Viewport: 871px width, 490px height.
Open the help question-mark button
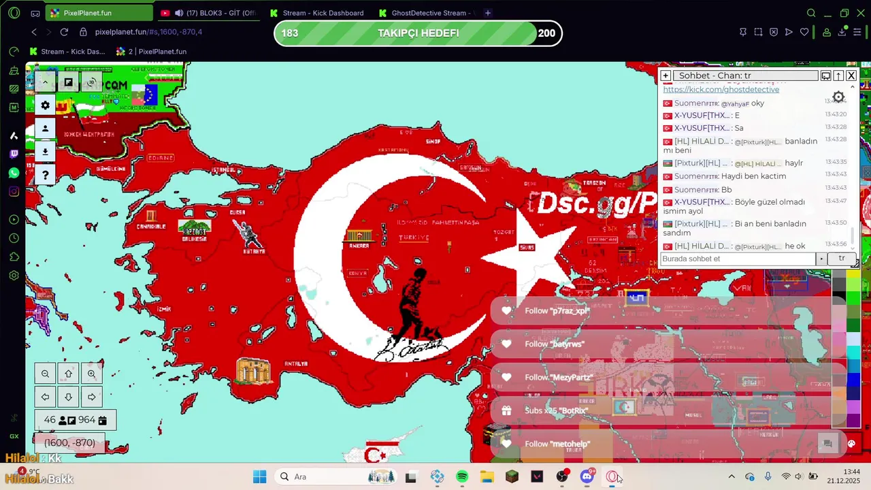[x=45, y=175]
